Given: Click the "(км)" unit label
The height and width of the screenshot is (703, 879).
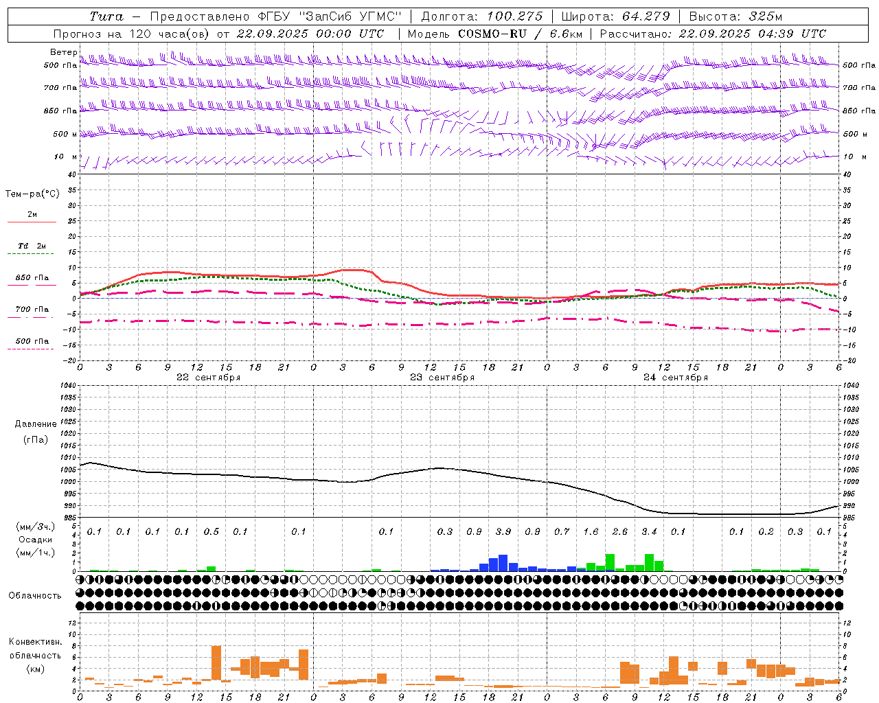Looking at the screenshot, I should [35, 669].
